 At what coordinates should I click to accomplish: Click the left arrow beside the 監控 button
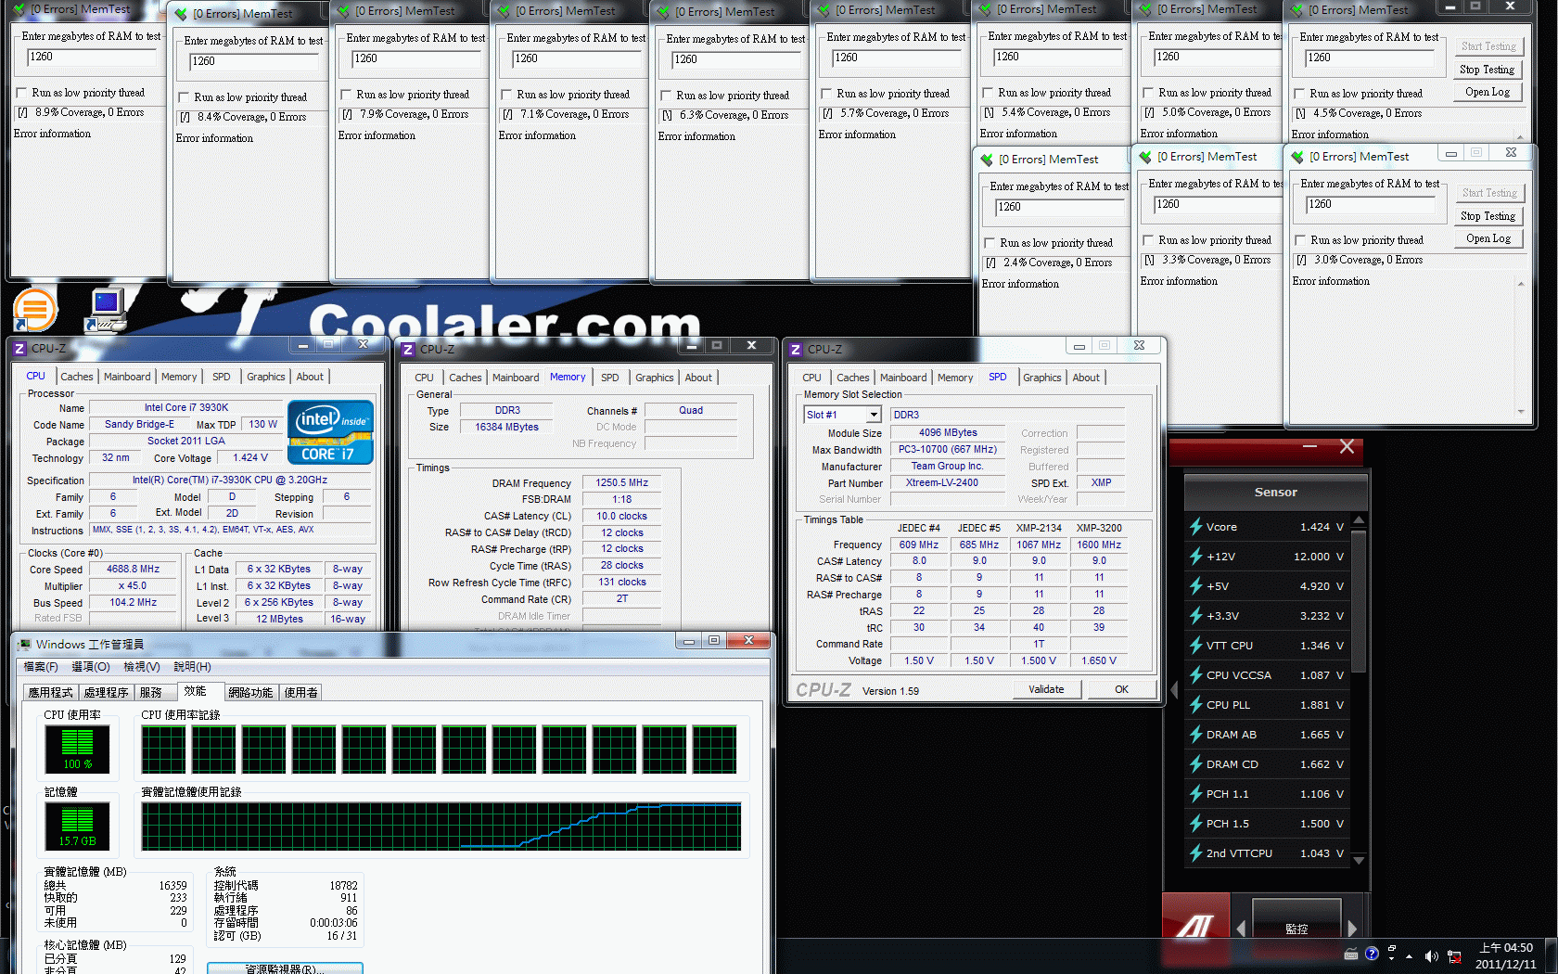click(x=1241, y=929)
